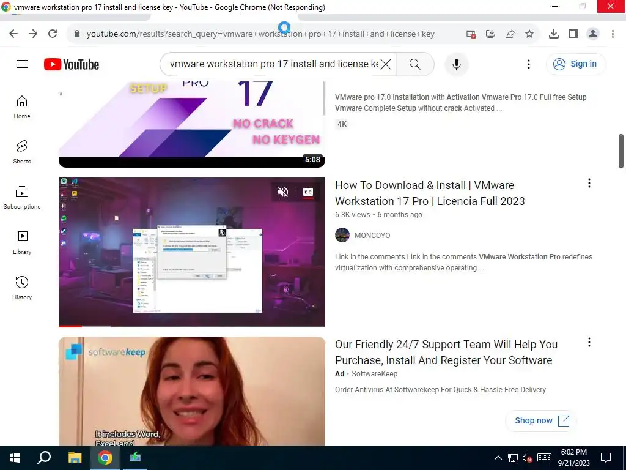Click the browser forward arrow
The width and height of the screenshot is (626, 470).
pyautogui.click(x=33, y=34)
